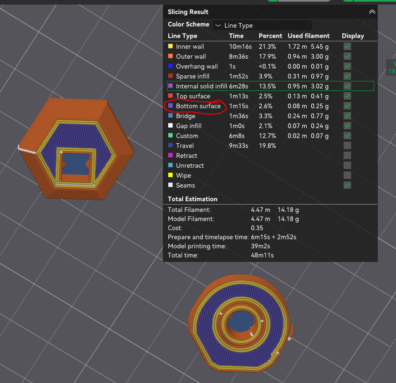The image size is (396, 383).
Task: Click the Bottom surface line type label
Action: point(198,106)
